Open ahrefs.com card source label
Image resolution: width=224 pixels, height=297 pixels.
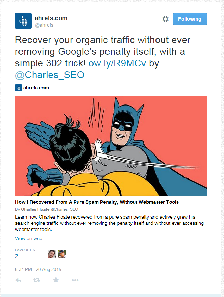pyautogui.click(x=36, y=88)
